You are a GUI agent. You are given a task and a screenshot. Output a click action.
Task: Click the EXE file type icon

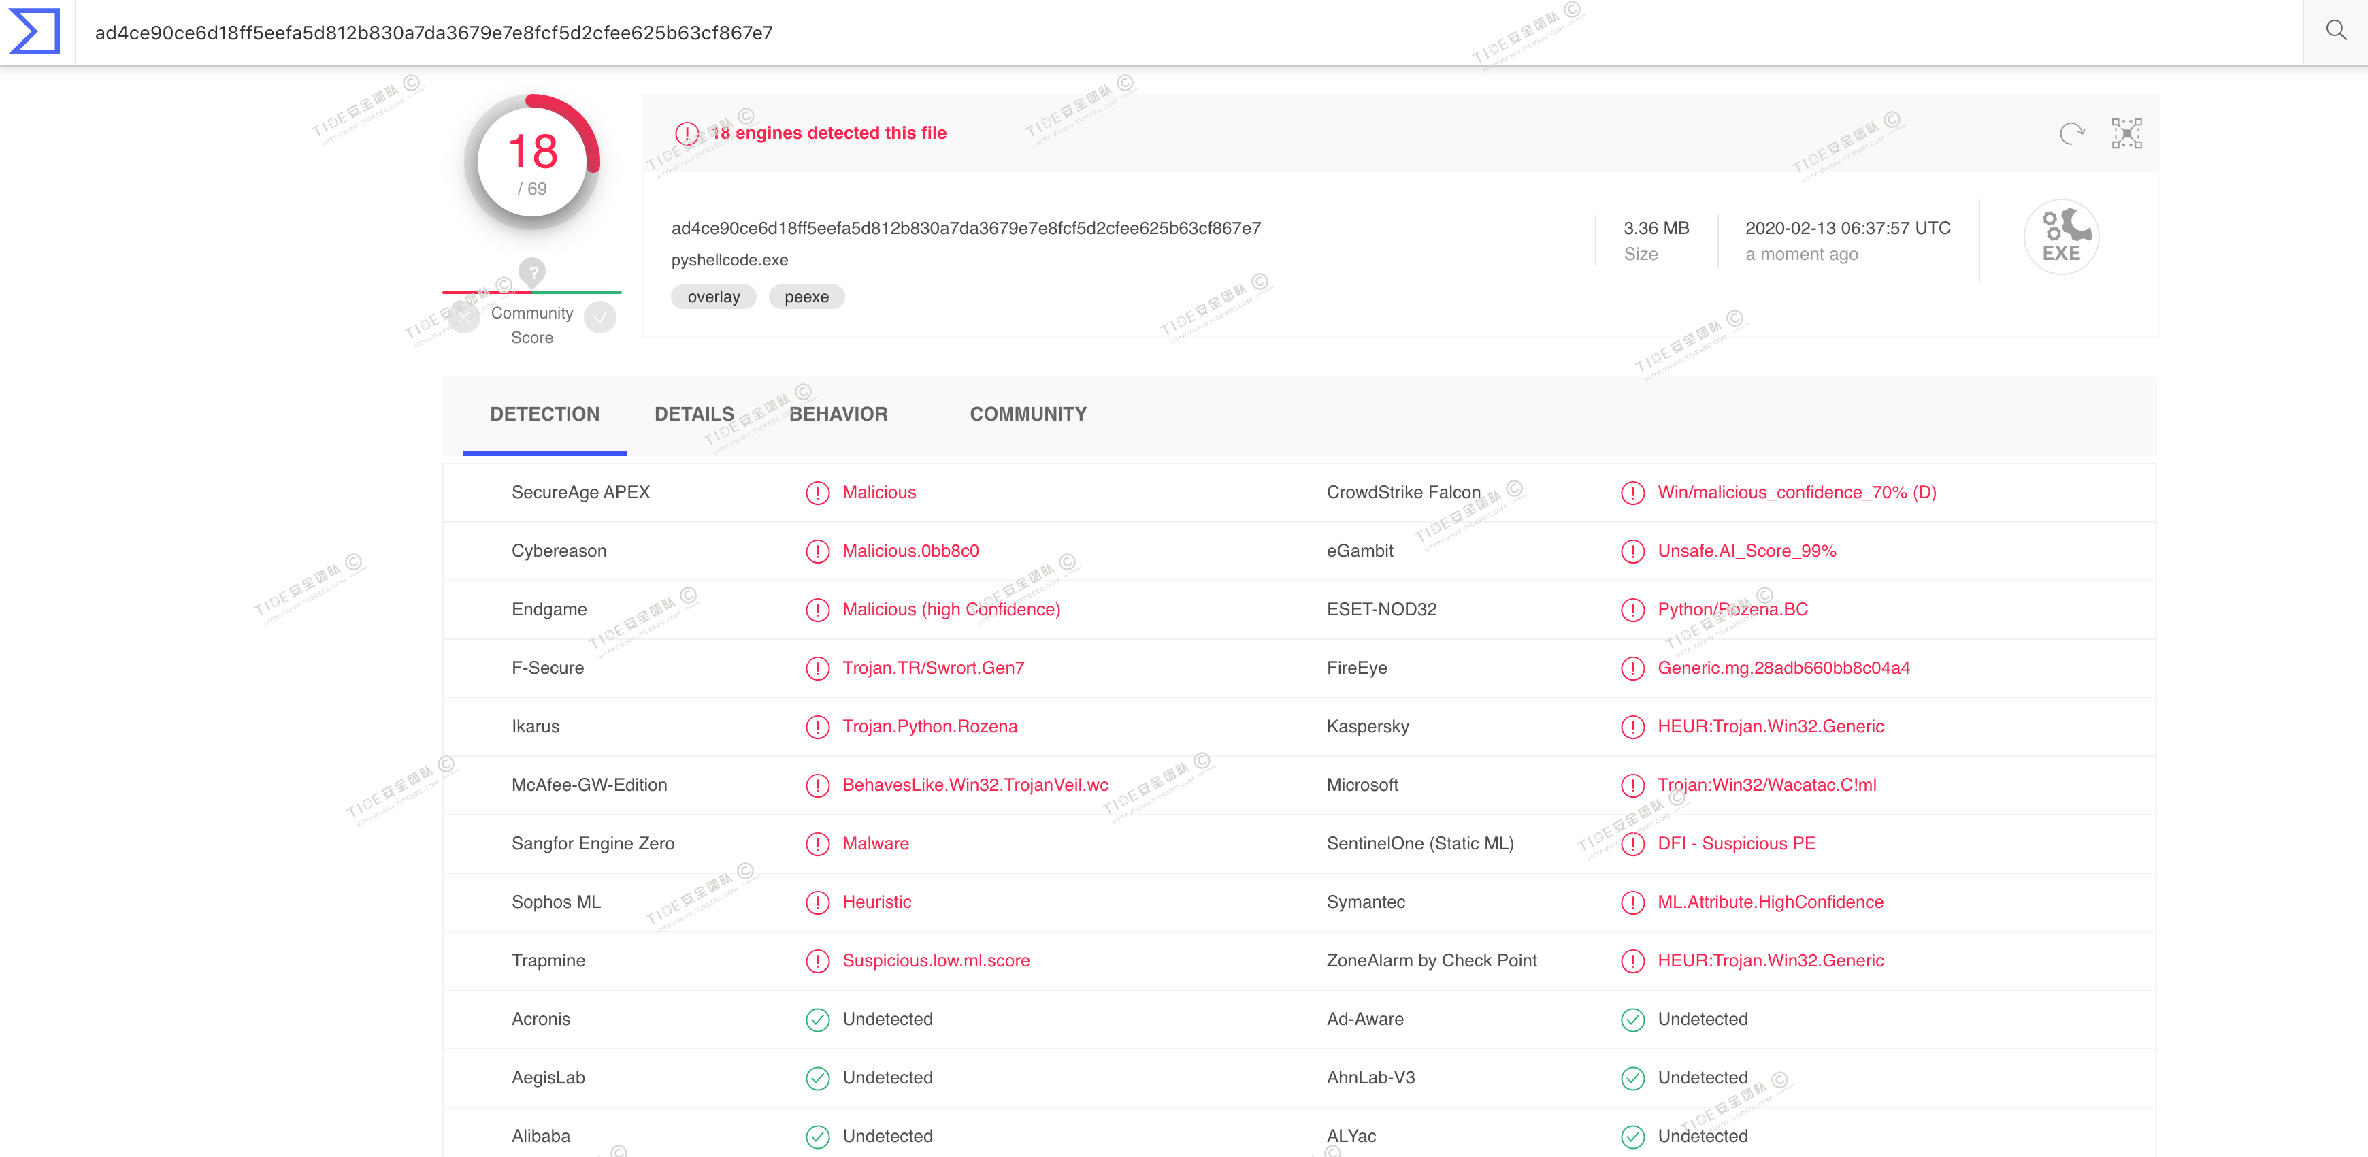pyautogui.click(x=2061, y=238)
